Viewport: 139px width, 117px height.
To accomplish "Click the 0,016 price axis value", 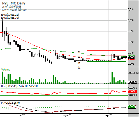I will (x=131, y=20).
